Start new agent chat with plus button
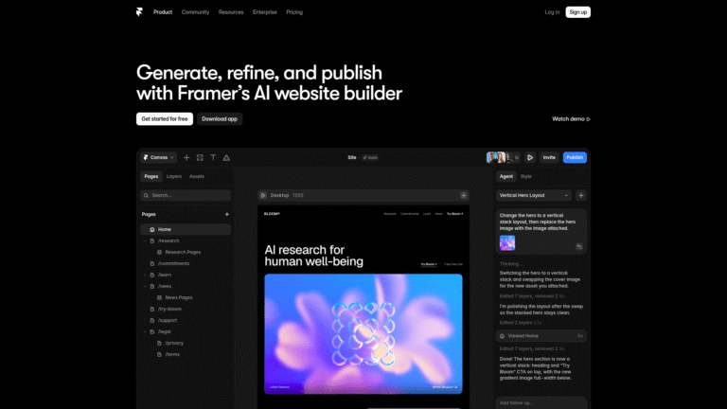The width and height of the screenshot is (727, 409). click(581, 195)
